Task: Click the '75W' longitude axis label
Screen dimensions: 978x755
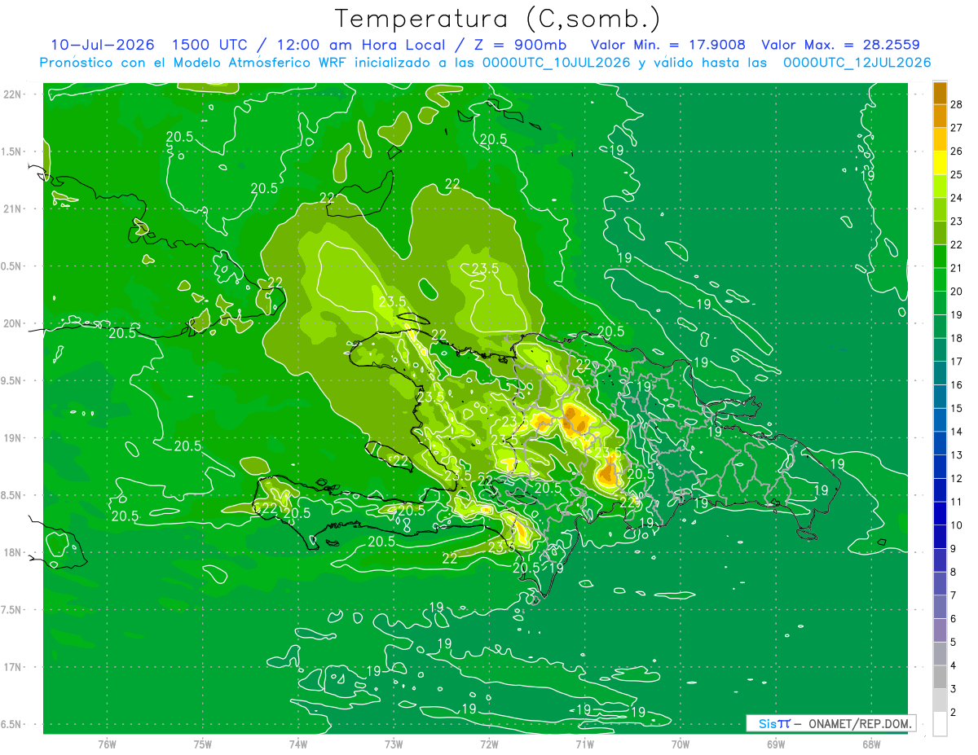Action: (x=203, y=744)
